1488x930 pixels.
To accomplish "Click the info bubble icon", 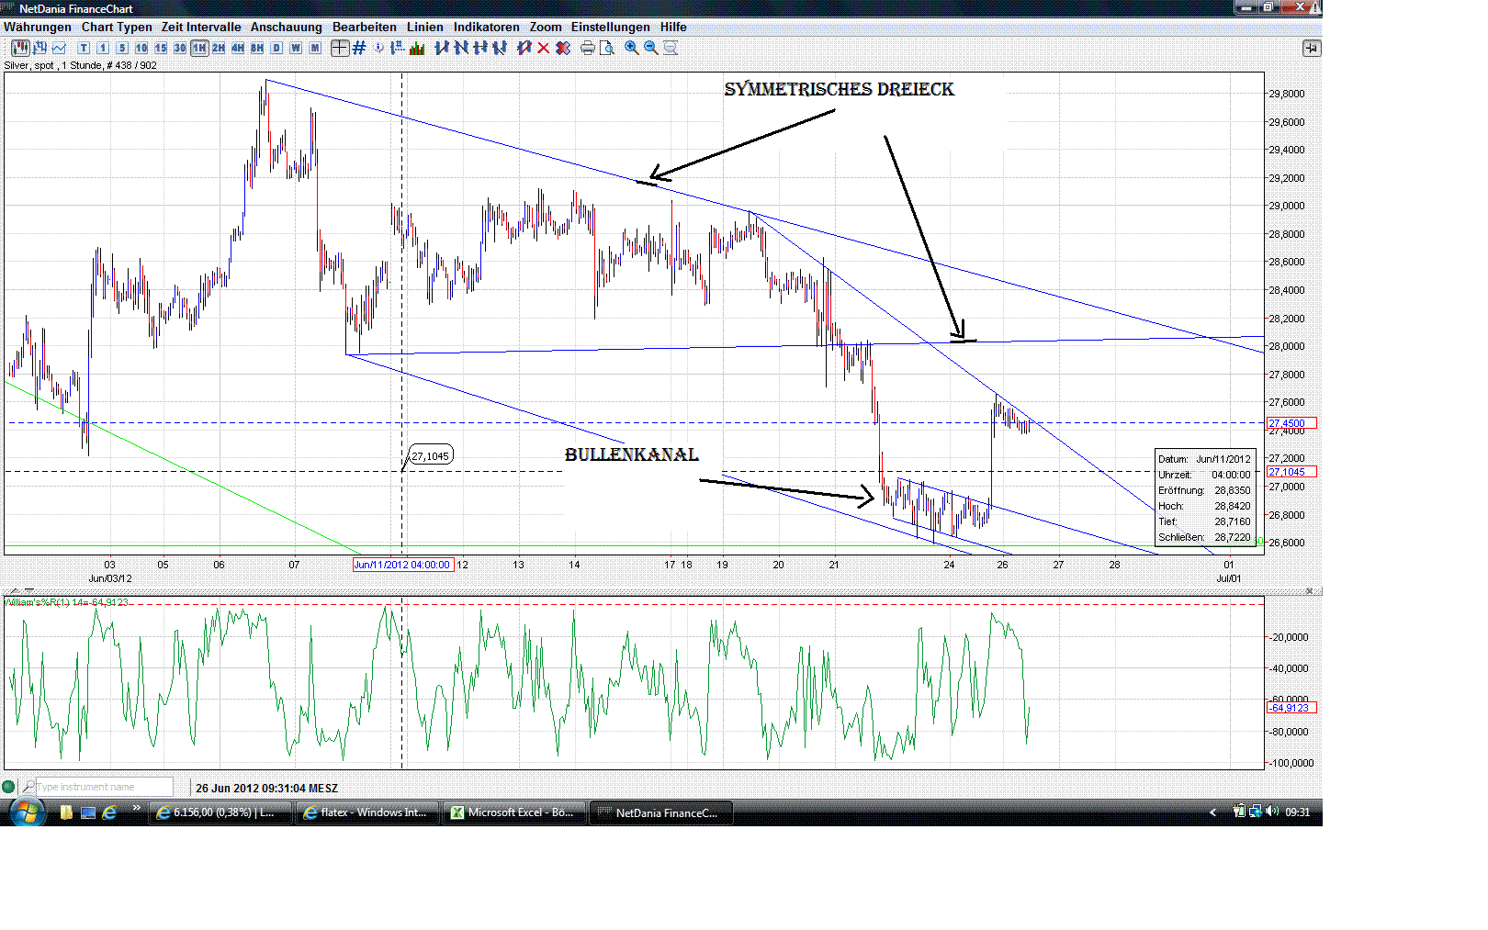I will pos(378,48).
